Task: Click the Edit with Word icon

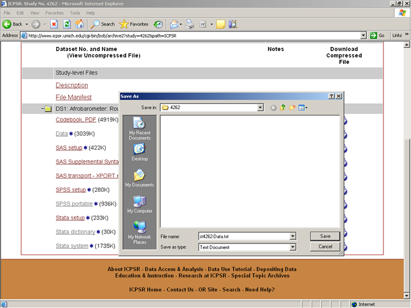Action: [x=203, y=24]
